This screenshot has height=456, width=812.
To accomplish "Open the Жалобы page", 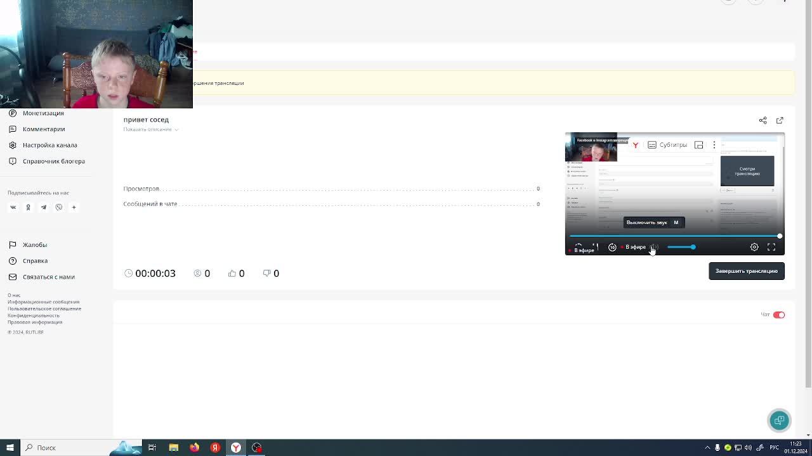I will (35, 245).
